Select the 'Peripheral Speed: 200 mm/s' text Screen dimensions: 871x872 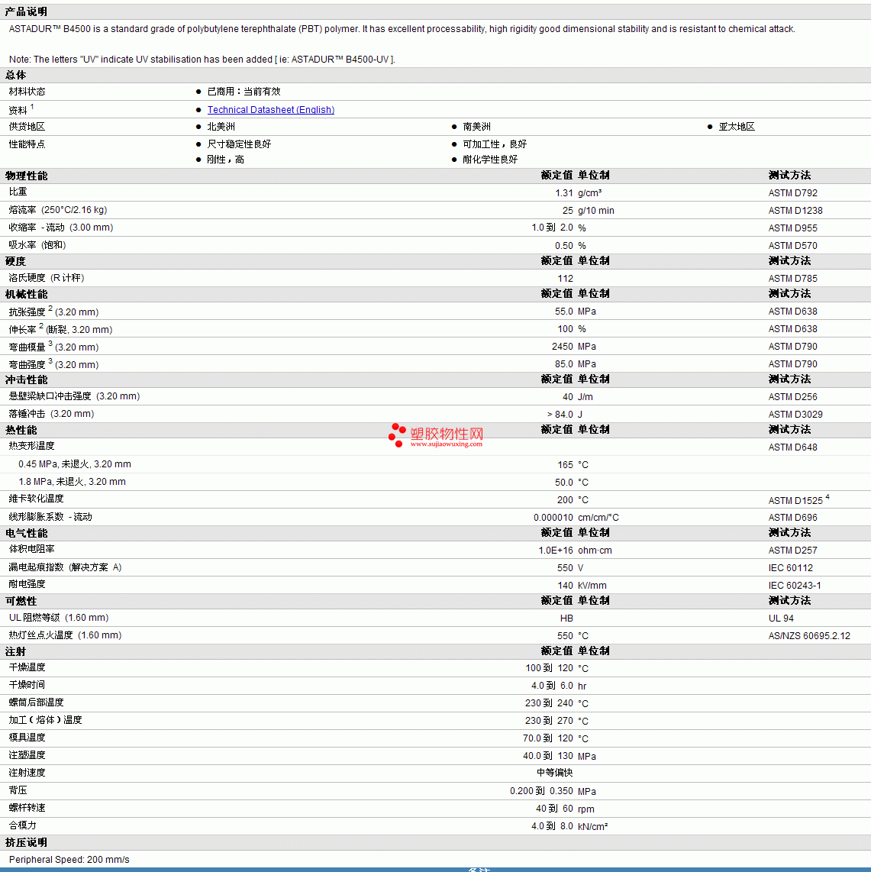coord(69,860)
